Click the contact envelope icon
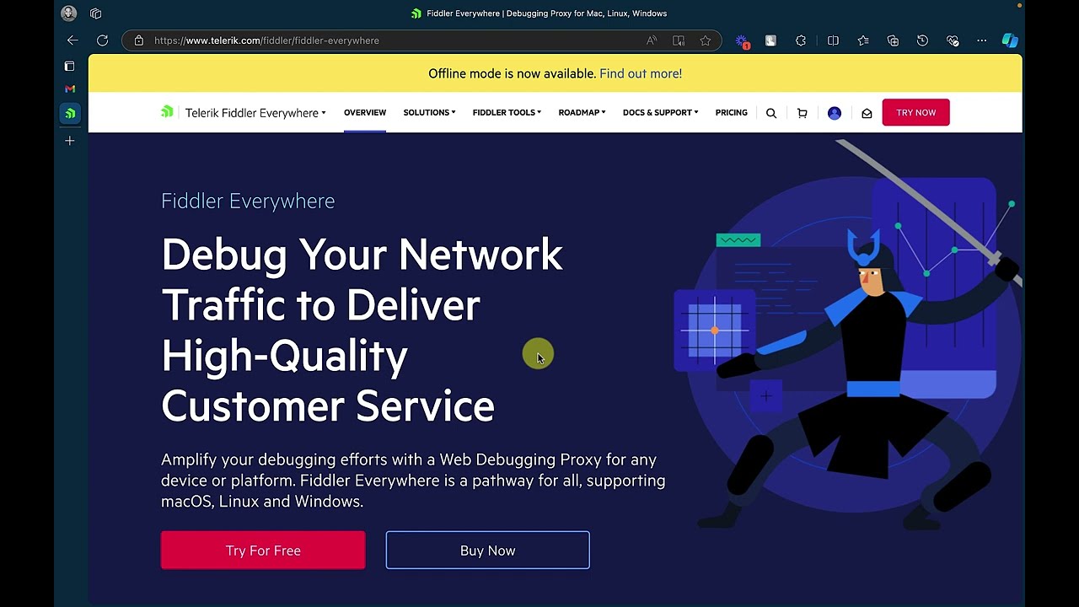Screen dimensions: 1079x607 [x=867, y=113]
